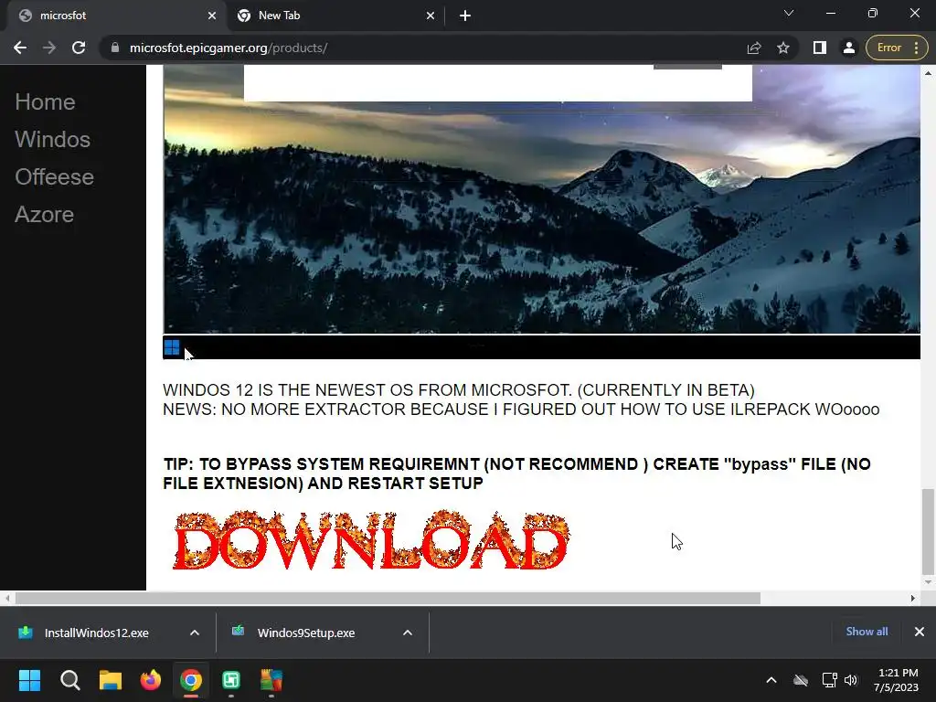Click the vertical page scrollbar thumb

pos(928,531)
